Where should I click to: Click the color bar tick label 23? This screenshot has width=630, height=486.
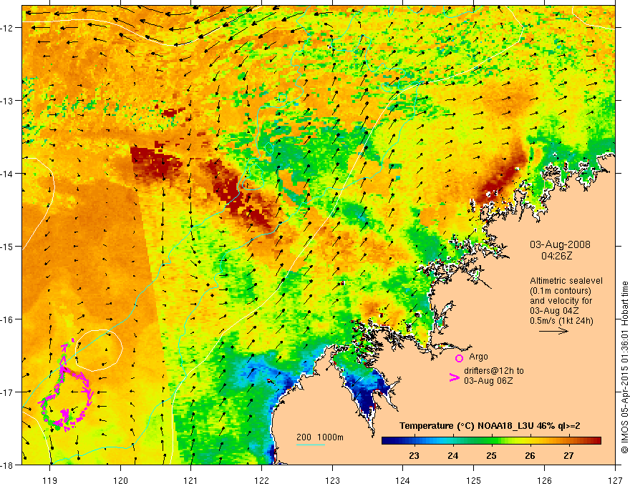point(414,456)
